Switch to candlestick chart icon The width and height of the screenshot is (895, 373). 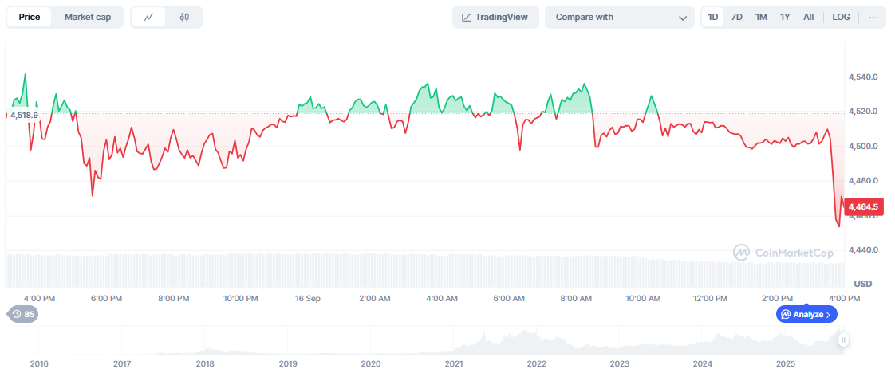[x=184, y=17]
